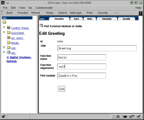144x120 pixels.
Task: Click the Security toolbar button
Action: pyautogui.click(x=103, y=13)
